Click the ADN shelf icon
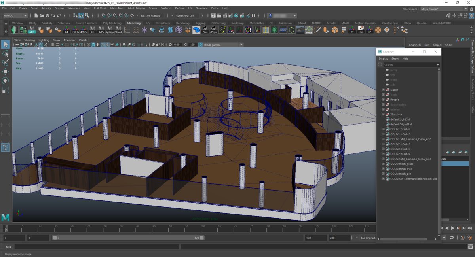 tap(32, 30)
